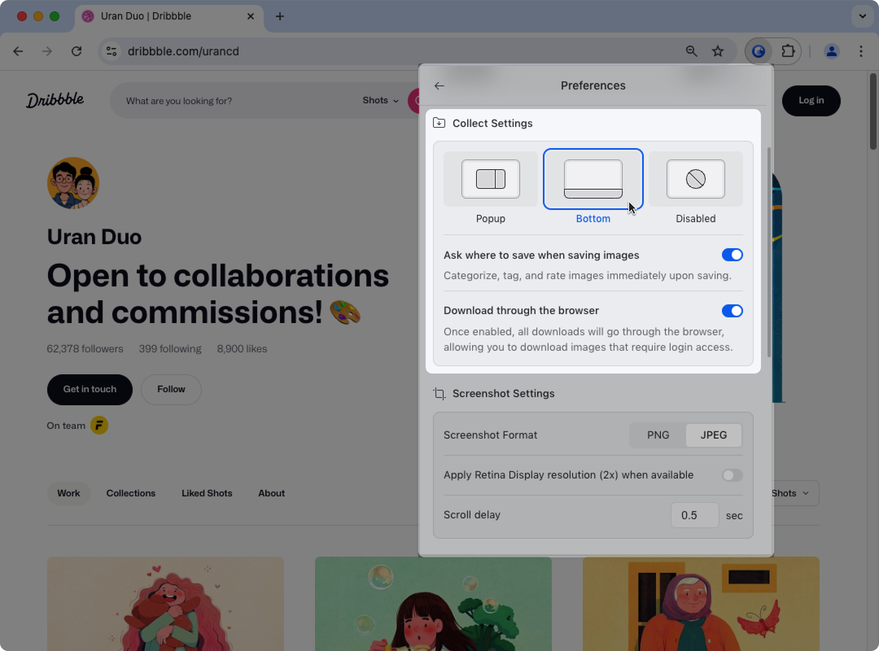
Task: Click the user profile avatar icon
Action: point(832,51)
